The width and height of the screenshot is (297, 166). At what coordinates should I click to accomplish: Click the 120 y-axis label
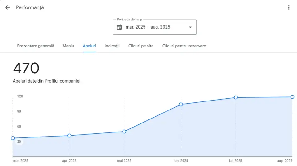20,96
